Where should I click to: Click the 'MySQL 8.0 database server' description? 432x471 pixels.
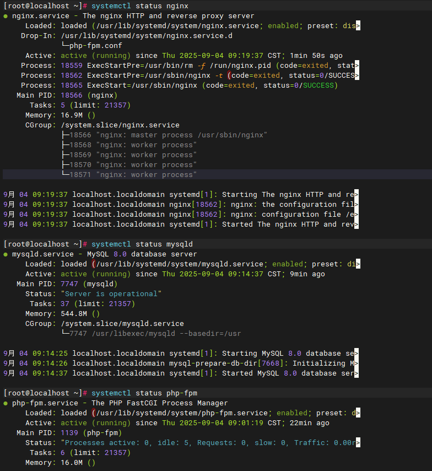[142, 254]
